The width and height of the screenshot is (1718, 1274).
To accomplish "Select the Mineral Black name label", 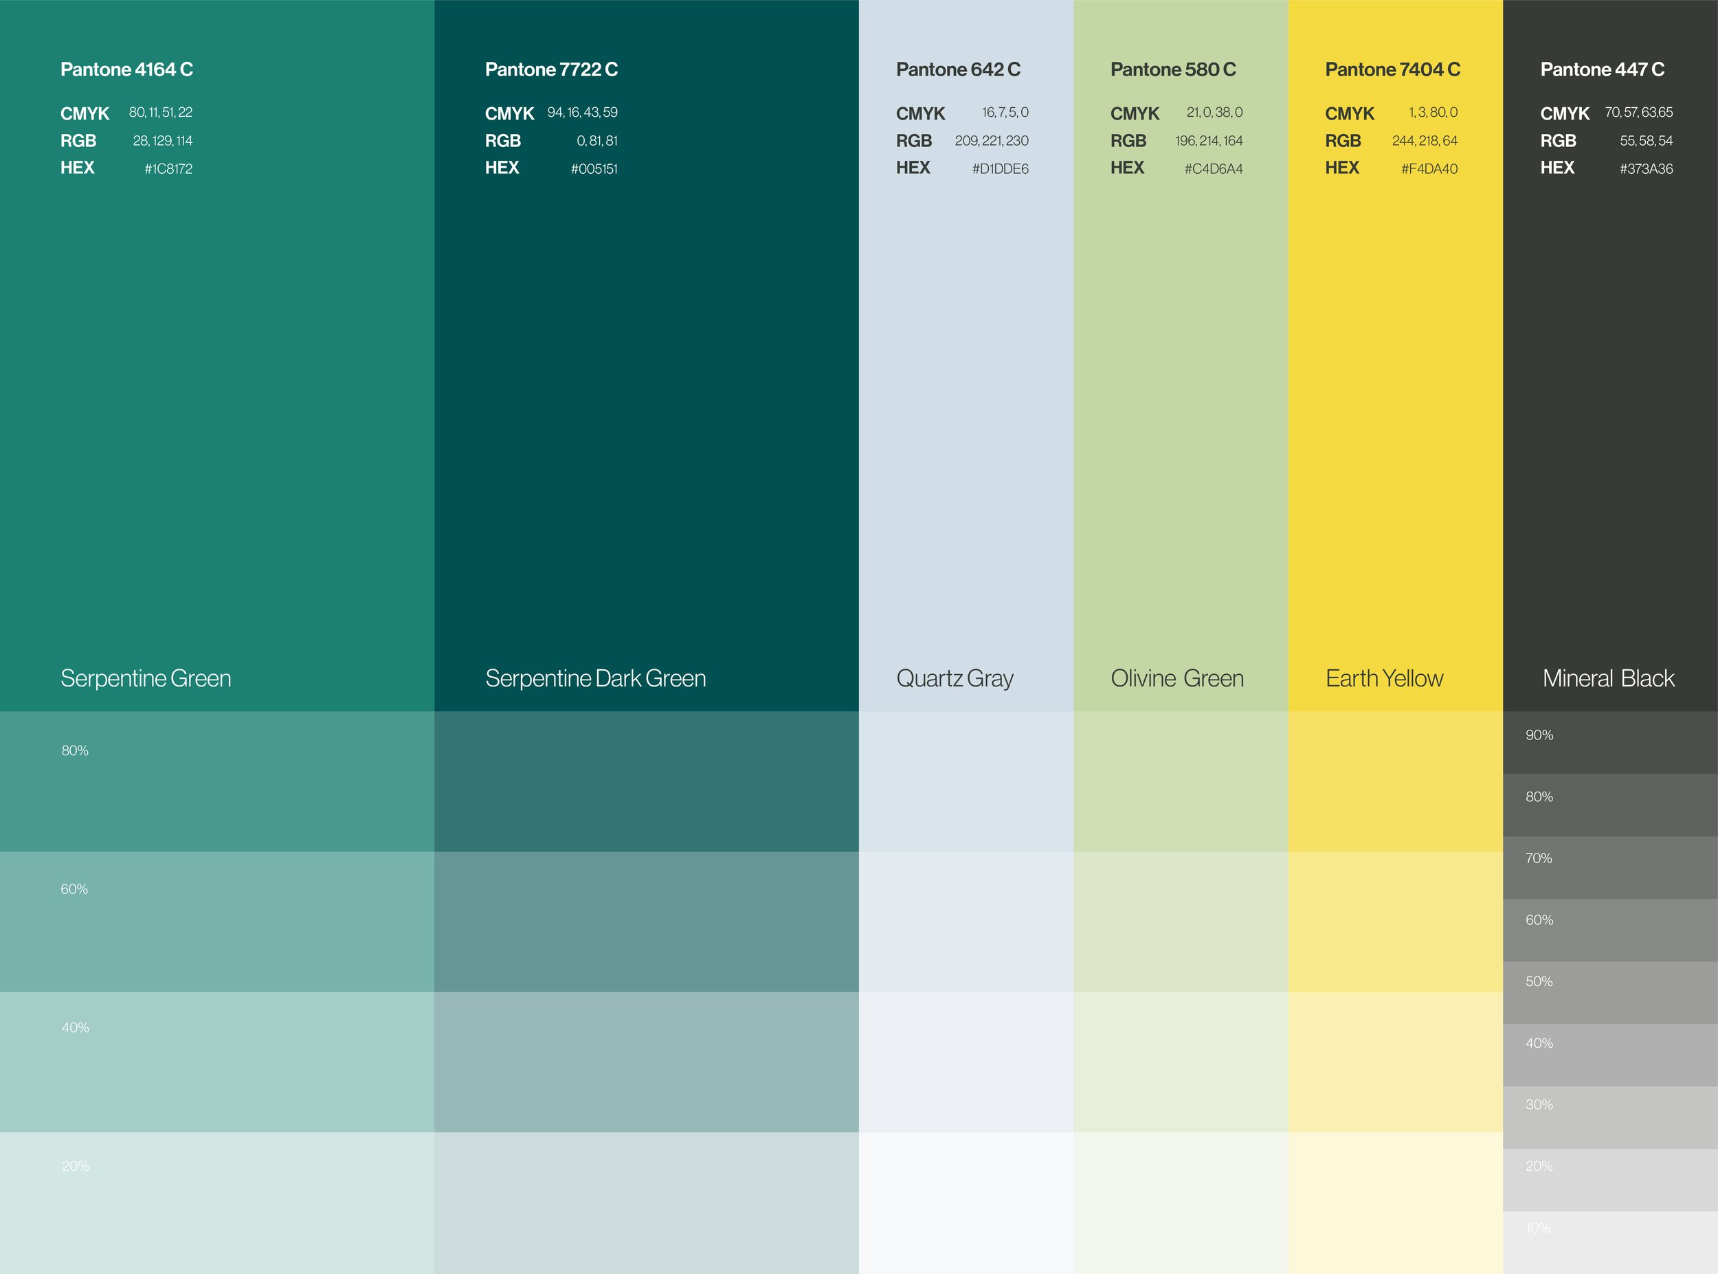I will click(1609, 679).
